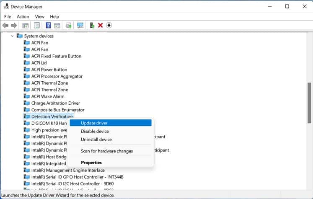Open the Help menu

click(54, 17)
